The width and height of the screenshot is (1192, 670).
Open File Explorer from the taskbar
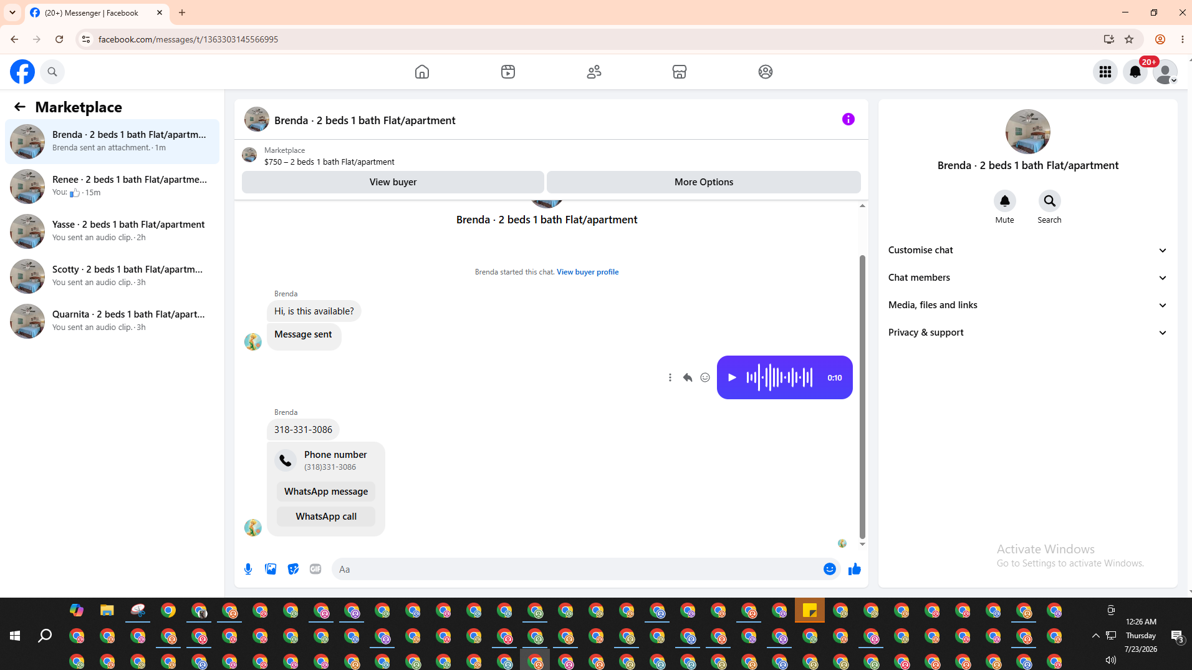click(x=107, y=610)
